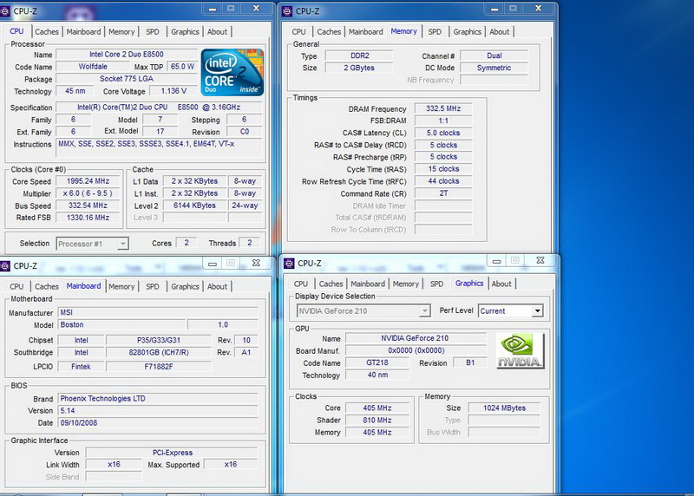Select SPD tab in the Memory window
Image resolution: width=694 pixels, height=496 pixels.
click(435, 32)
